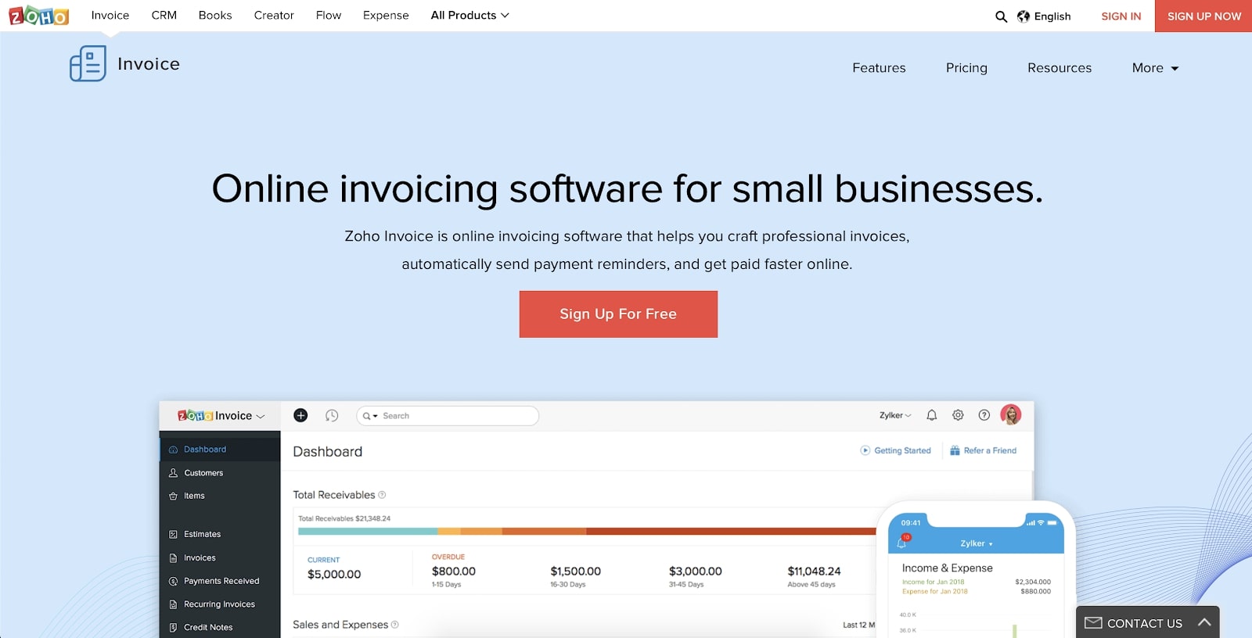Image resolution: width=1252 pixels, height=638 pixels.
Task: Open the Expense top menu item
Action: (386, 15)
